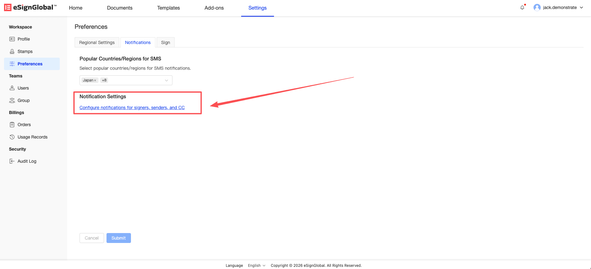Open the Documents menu
This screenshot has width=591, height=269.
click(x=120, y=8)
